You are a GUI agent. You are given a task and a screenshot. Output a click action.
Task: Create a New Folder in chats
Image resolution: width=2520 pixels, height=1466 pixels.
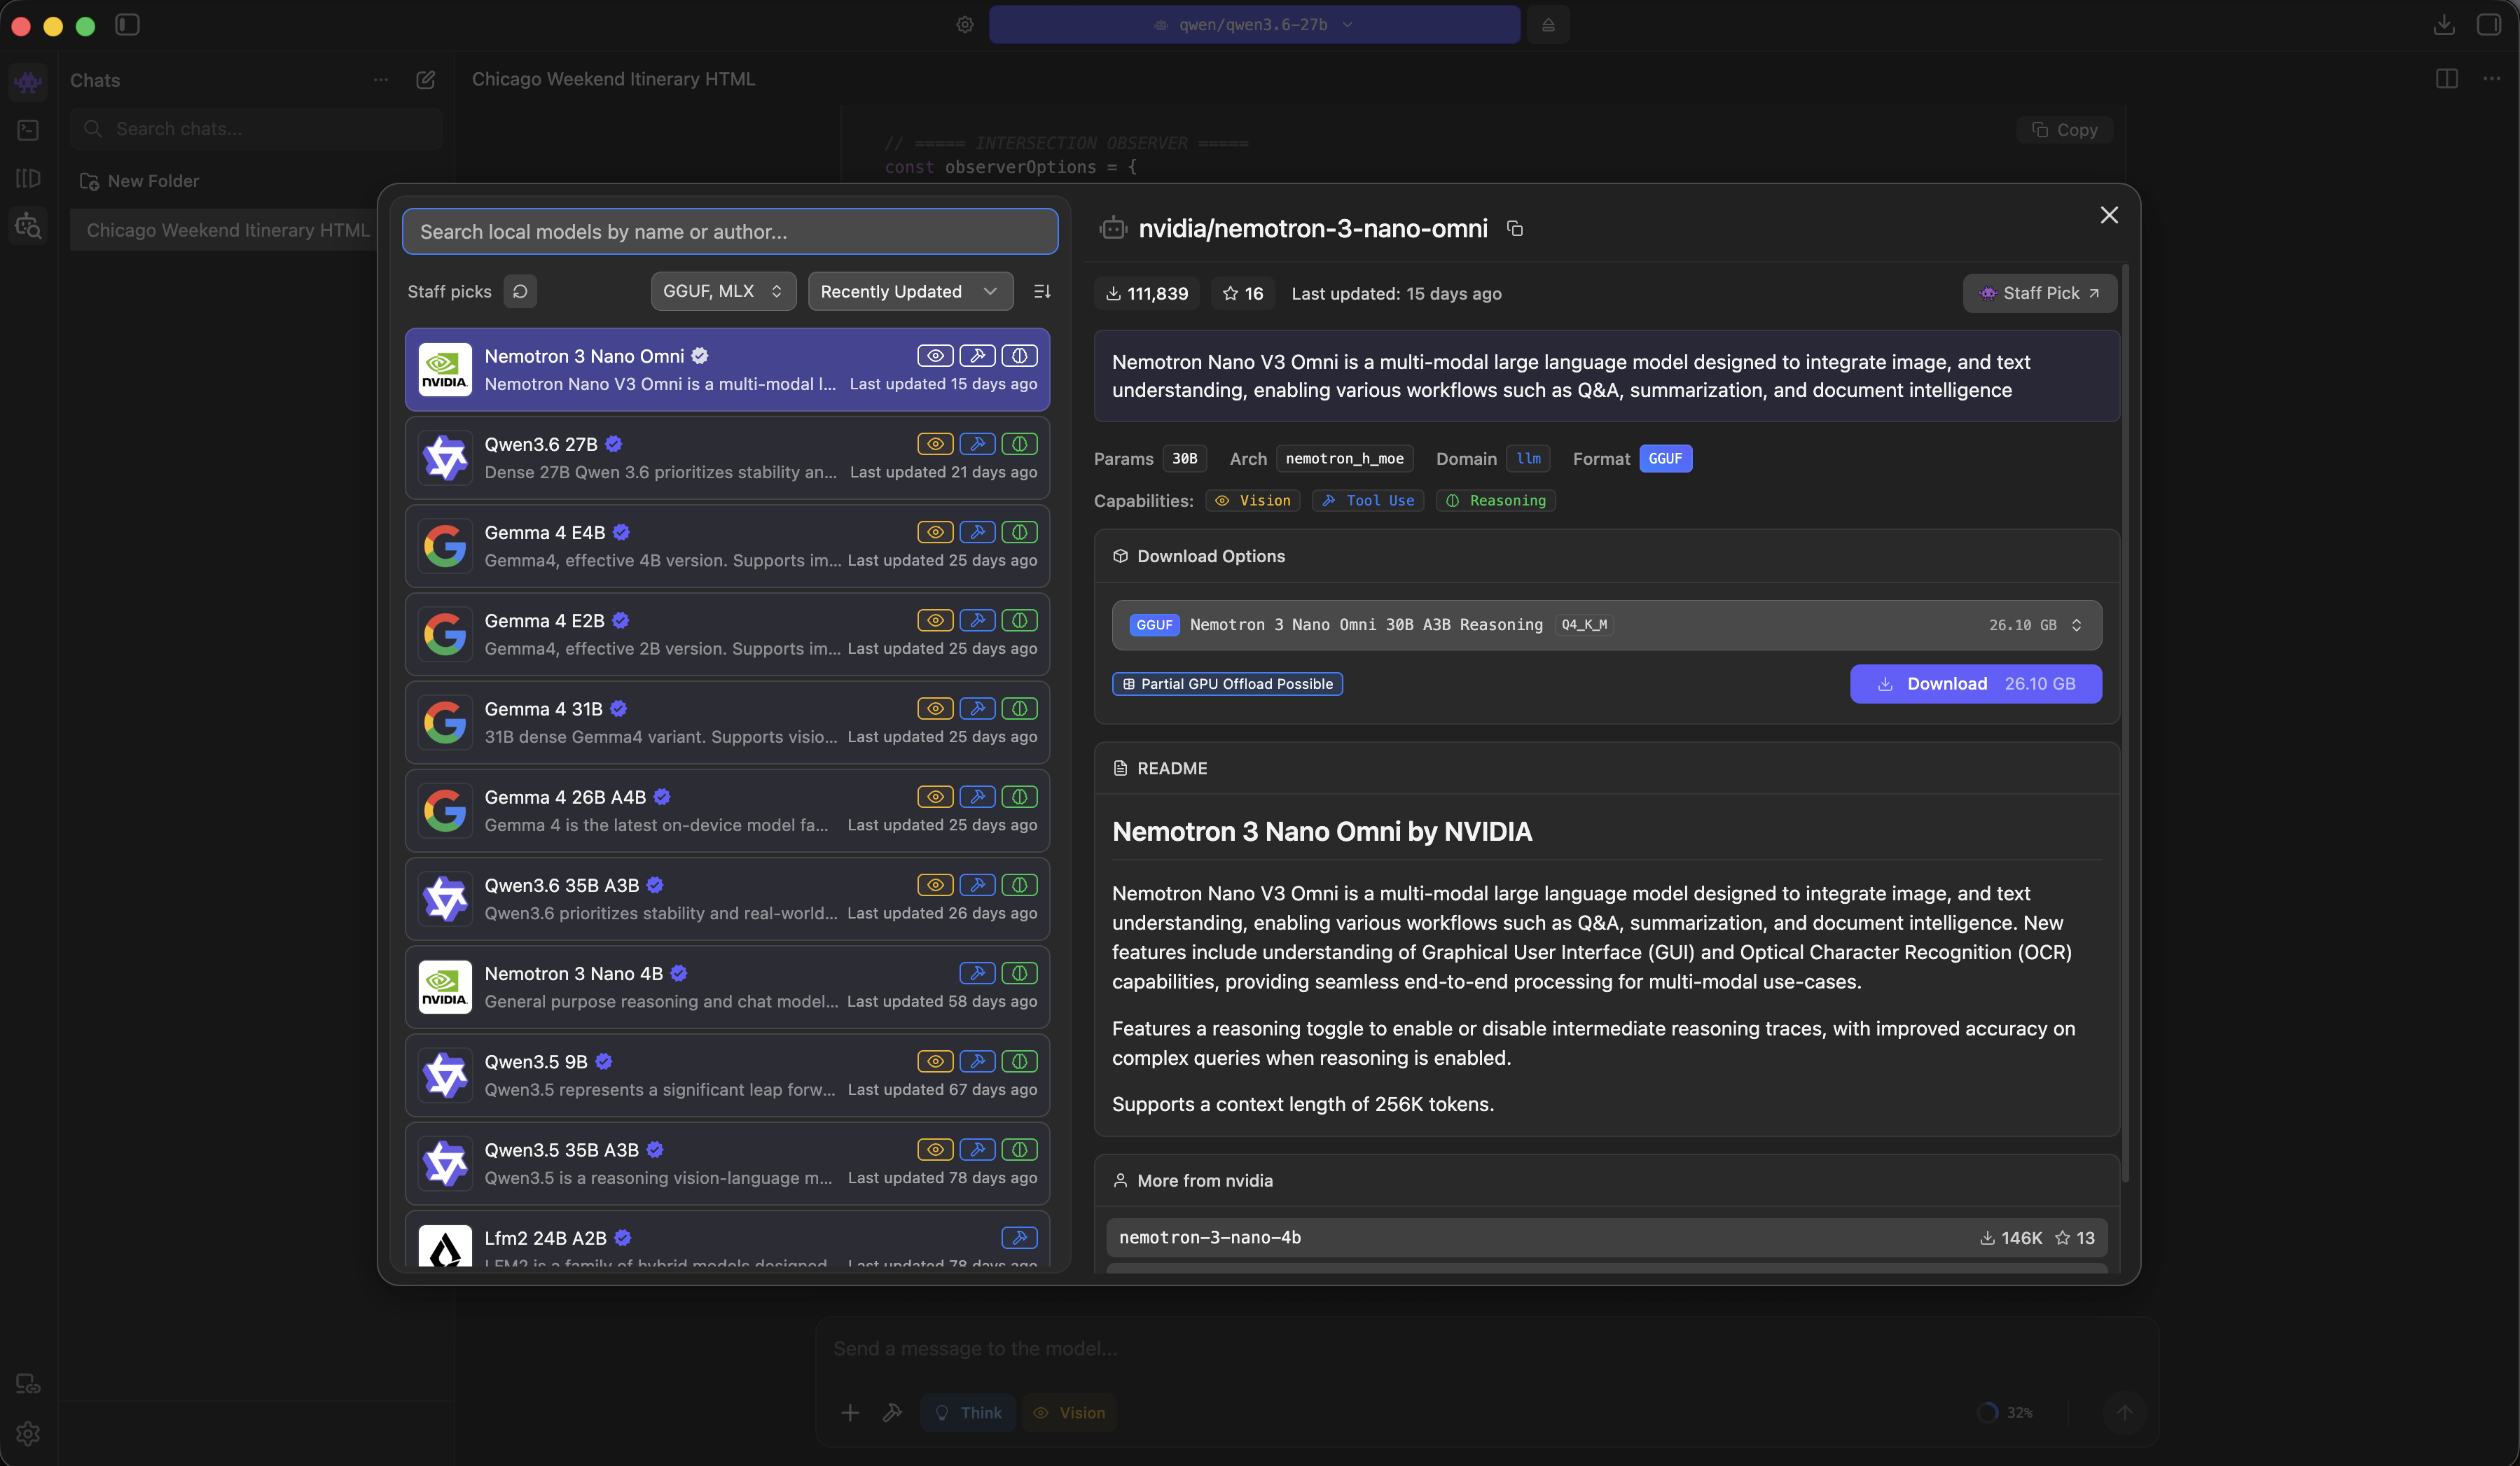click(x=140, y=181)
